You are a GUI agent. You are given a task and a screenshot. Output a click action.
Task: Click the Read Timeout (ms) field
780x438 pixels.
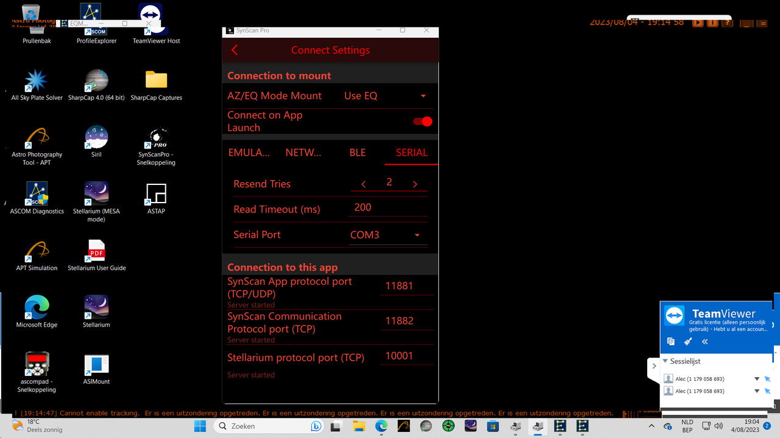pyautogui.click(x=389, y=208)
